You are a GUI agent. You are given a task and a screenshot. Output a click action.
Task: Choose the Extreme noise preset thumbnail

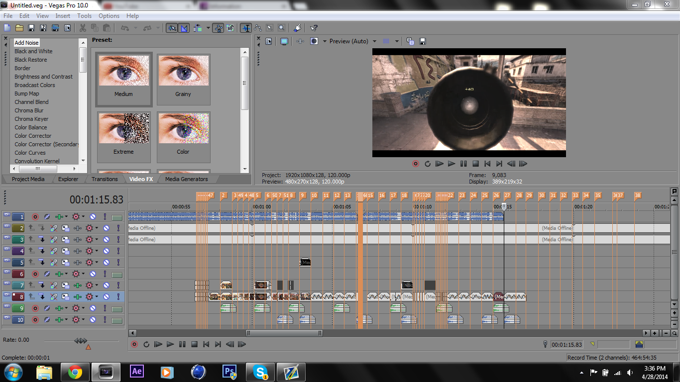124,137
